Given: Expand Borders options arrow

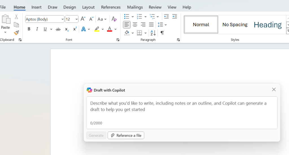Looking at the screenshot, I should pos(145,33).
